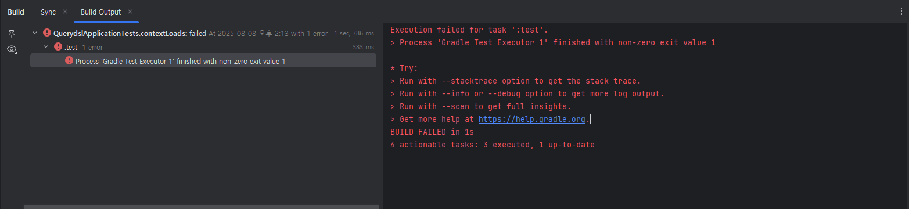The image size is (909, 209).
Task: Open the vertical three-dot options menu
Action: (x=901, y=11)
